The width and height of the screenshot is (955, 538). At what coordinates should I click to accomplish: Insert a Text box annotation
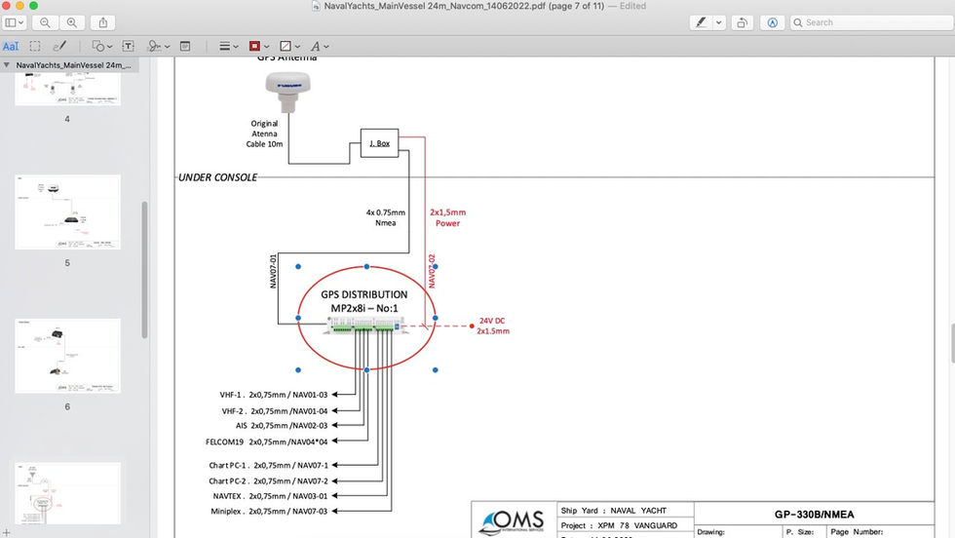(128, 47)
